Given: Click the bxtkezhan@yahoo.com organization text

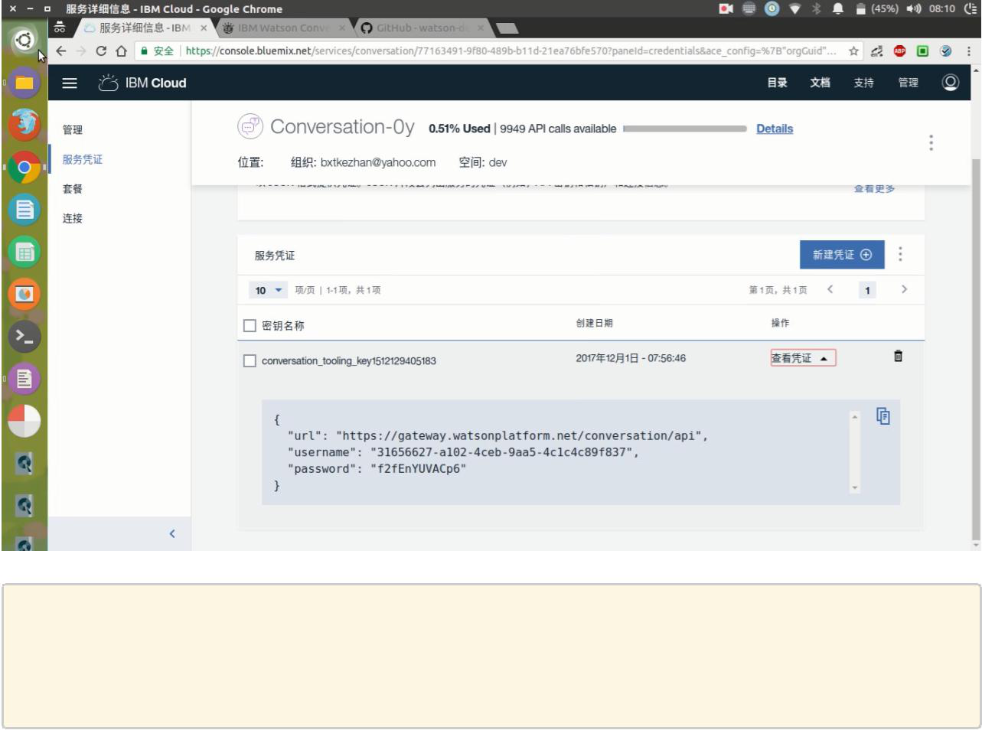Looking at the screenshot, I should (x=378, y=162).
